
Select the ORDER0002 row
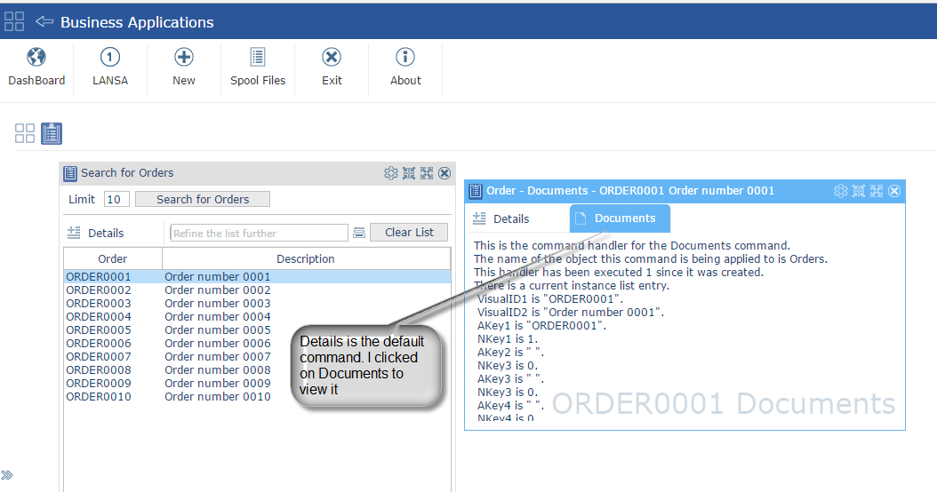tap(257, 290)
